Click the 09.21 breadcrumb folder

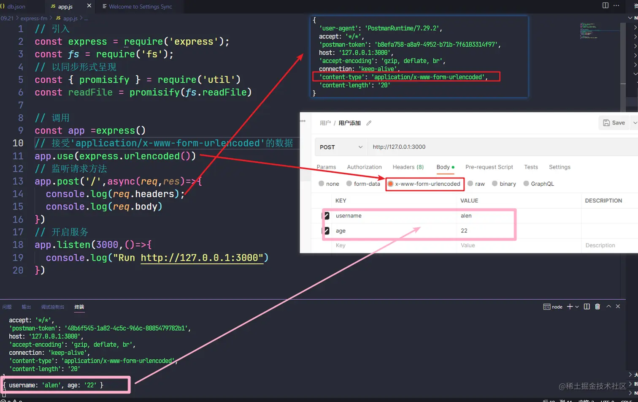(x=7, y=18)
